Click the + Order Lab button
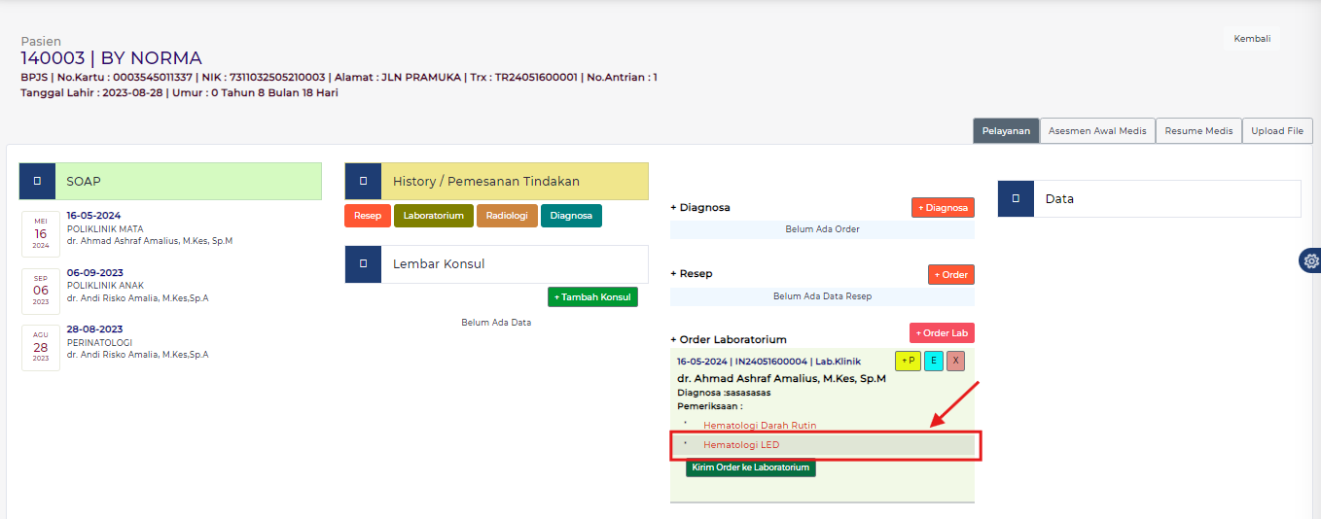Image resolution: width=1321 pixels, height=519 pixels. pos(942,333)
